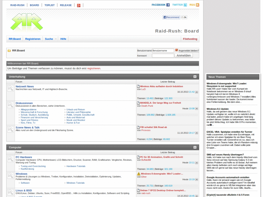This screenshot has height=197, width=263.
Task: Click Windows forum status icon
Action: (x=10, y=175)
